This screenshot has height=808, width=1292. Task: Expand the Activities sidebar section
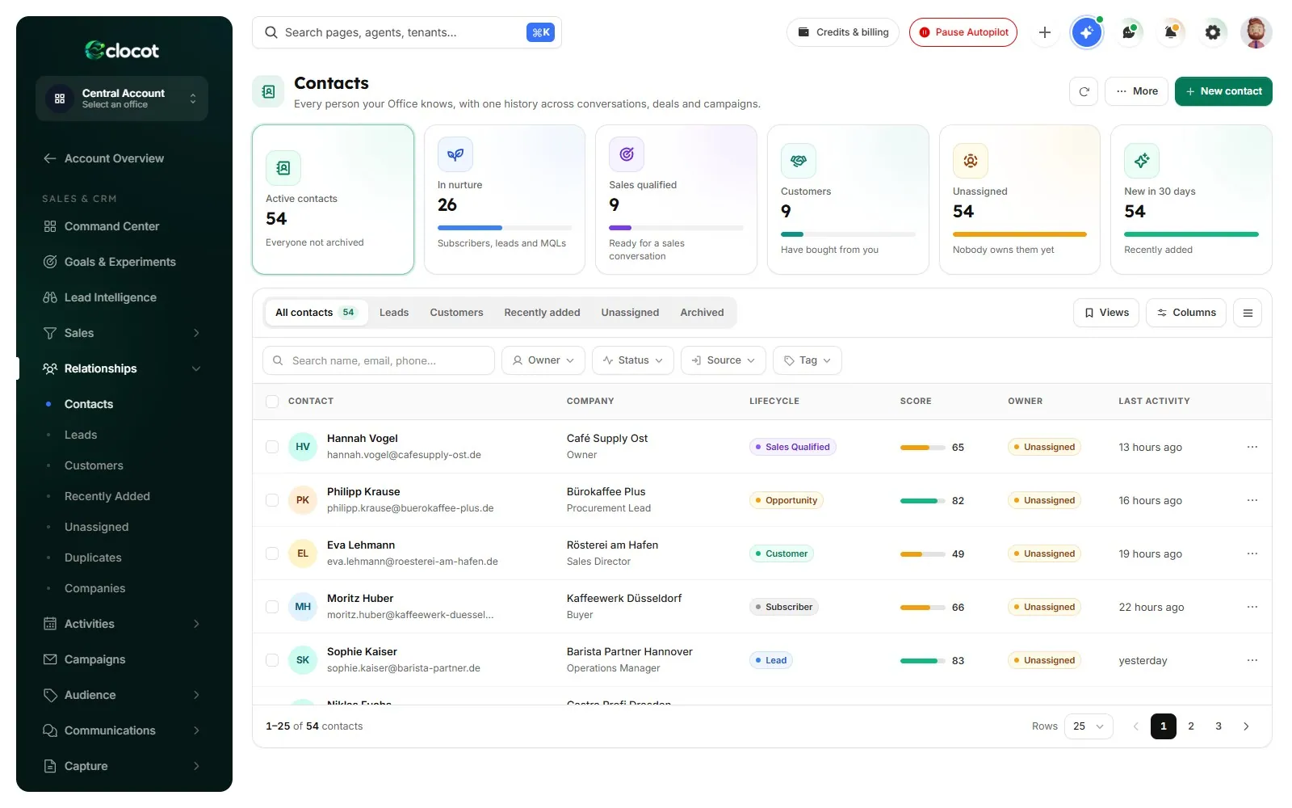pos(122,624)
